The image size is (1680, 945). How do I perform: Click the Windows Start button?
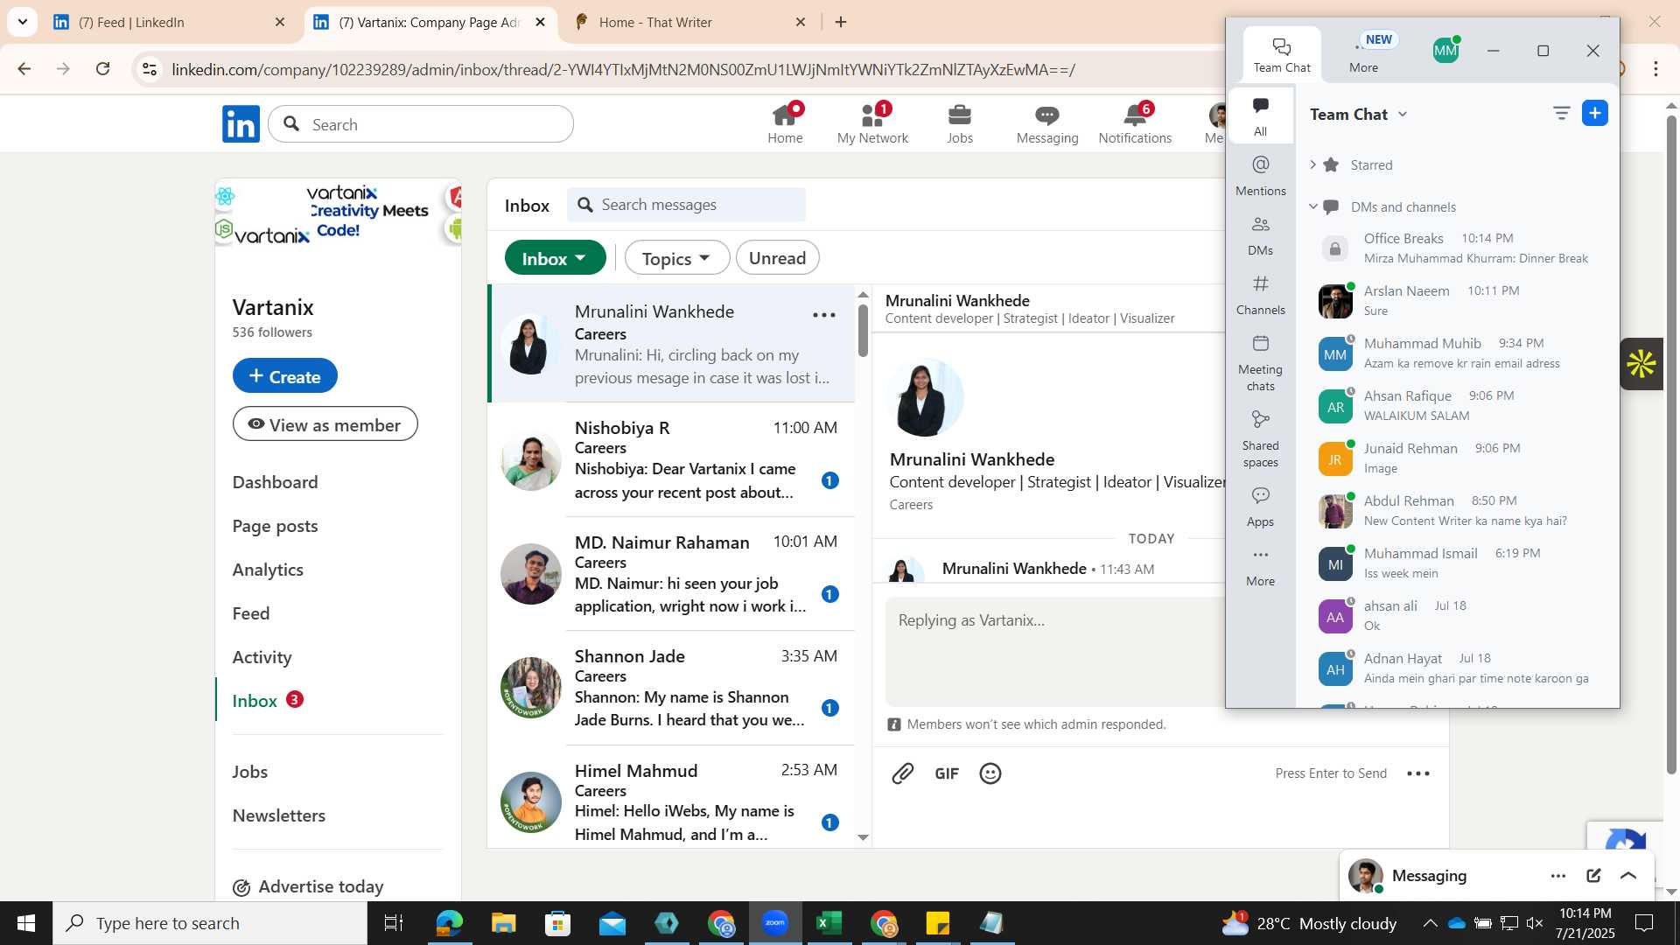(x=26, y=923)
